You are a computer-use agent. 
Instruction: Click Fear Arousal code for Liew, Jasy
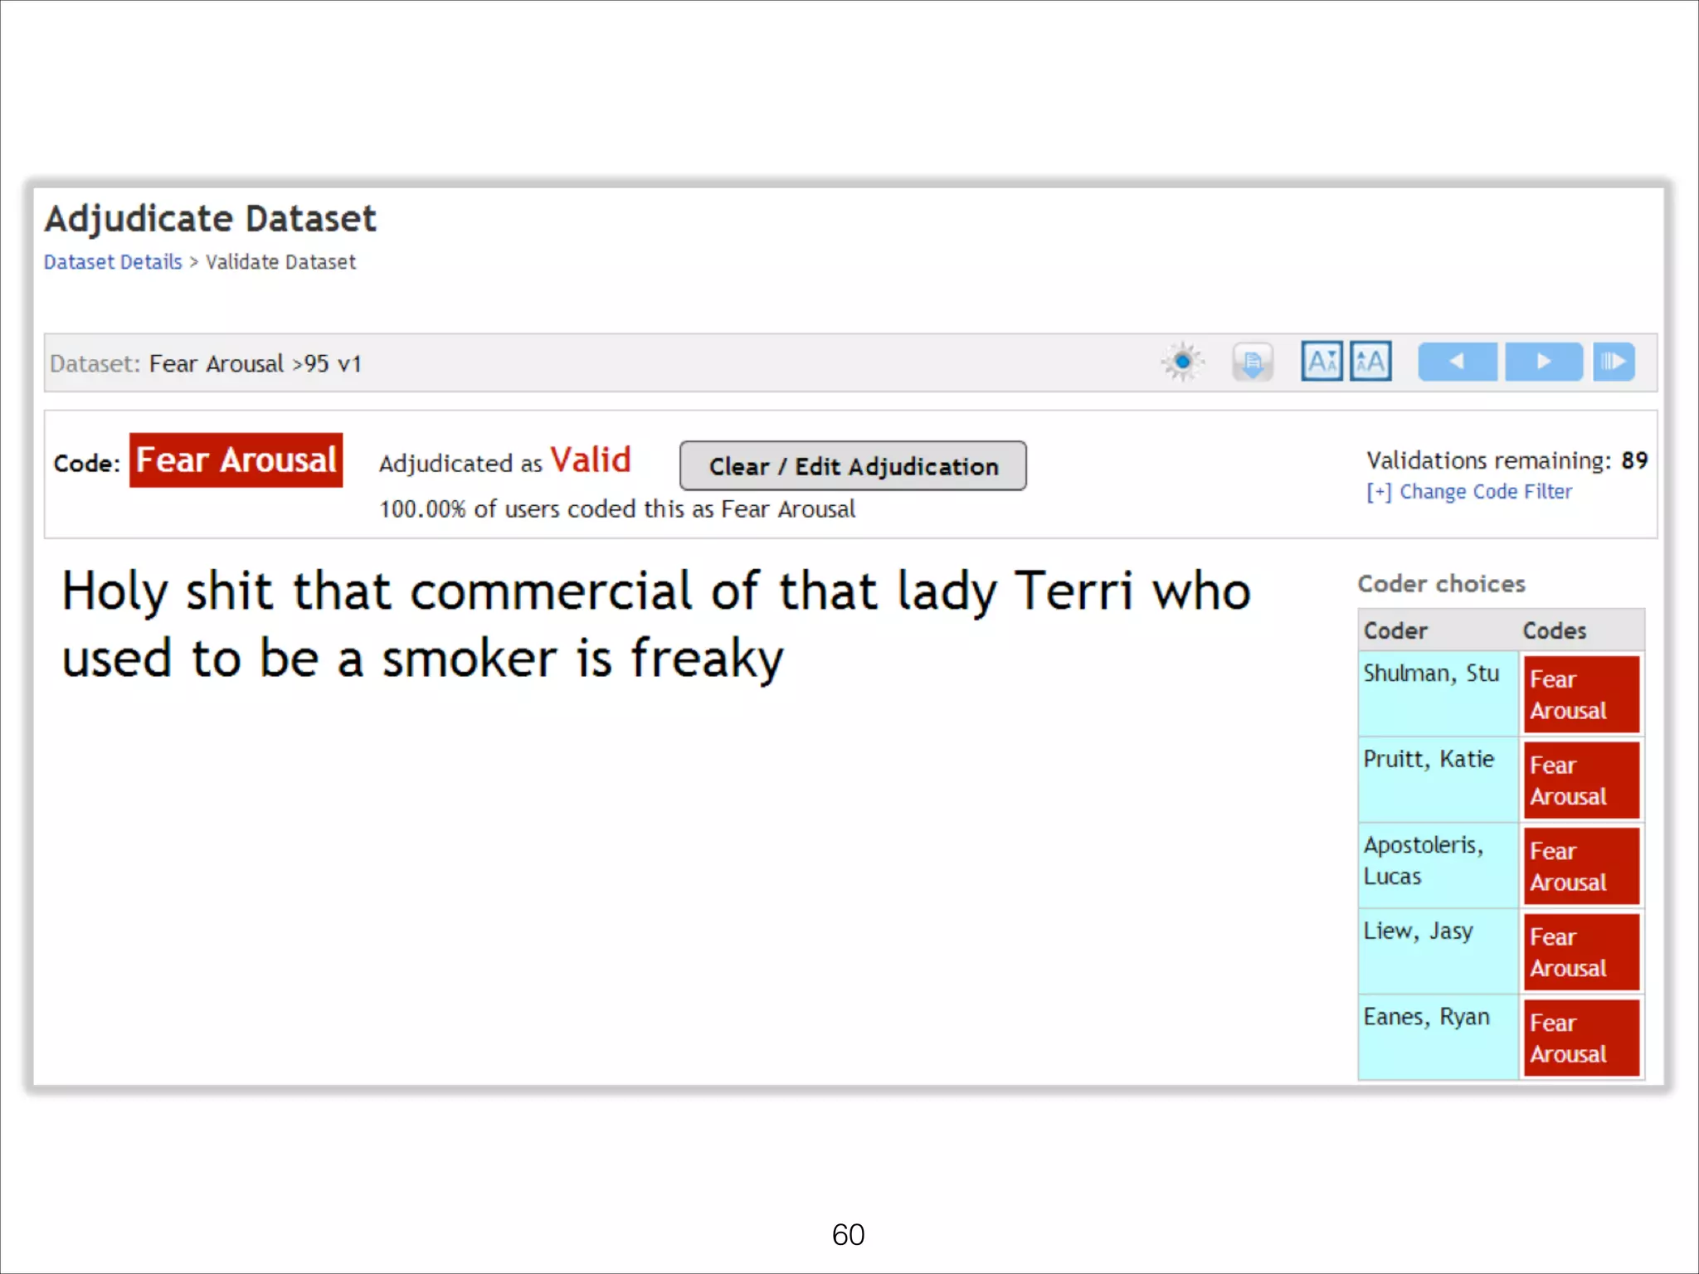(x=1581, y=953)
